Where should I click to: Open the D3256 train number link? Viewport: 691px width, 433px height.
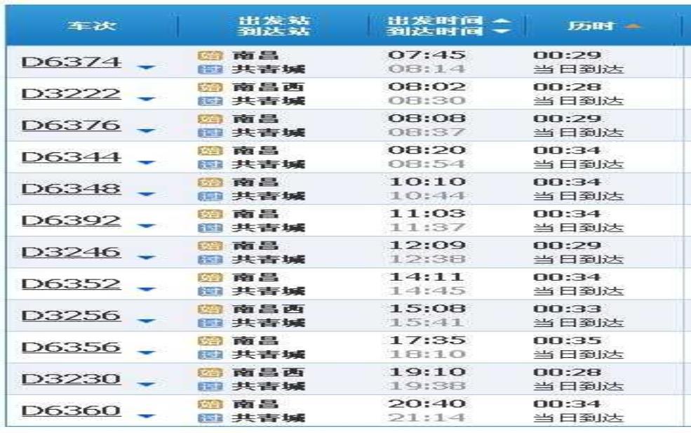(x=71, y=315)
